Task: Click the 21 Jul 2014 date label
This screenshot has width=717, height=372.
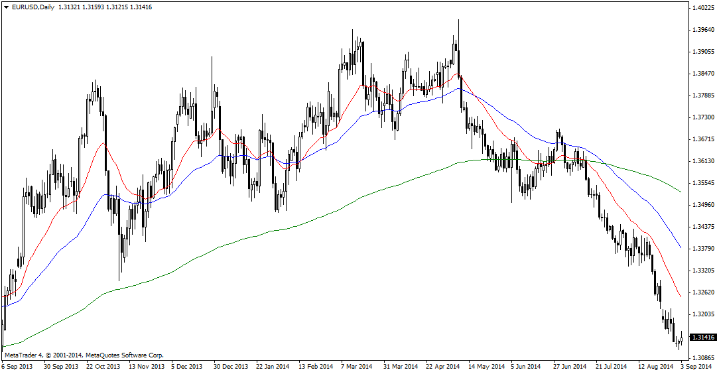Action: [612, 367]
